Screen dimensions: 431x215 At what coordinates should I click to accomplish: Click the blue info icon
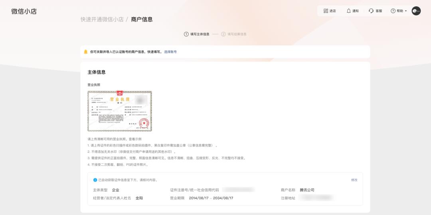[x=95, y=180]
